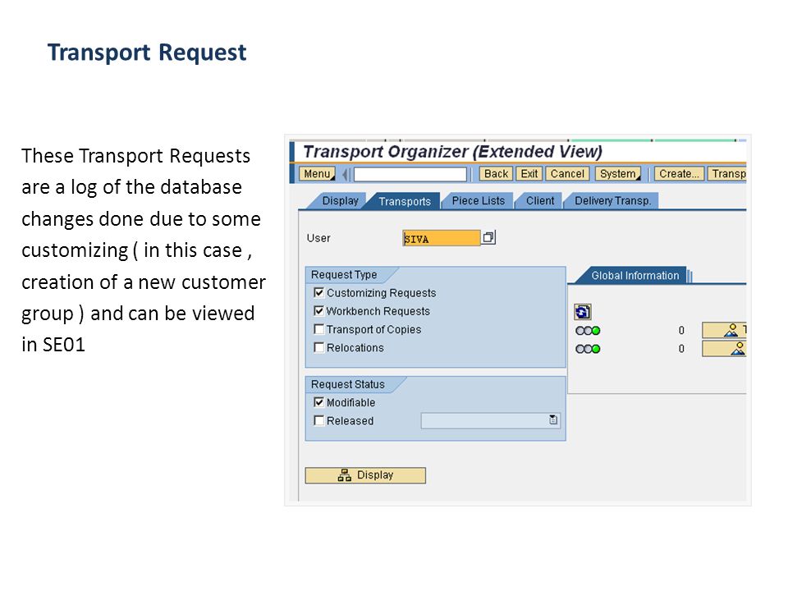This screenshot has height=591, width=788.
Task: Enable the Relocations checkbox
Action: click(318, 347)
